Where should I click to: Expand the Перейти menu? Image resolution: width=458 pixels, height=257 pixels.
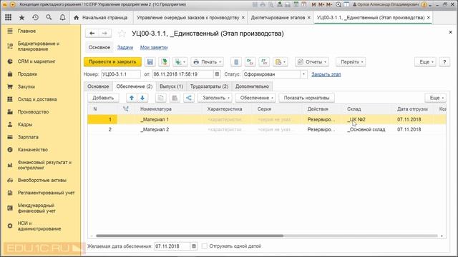tap(351, 62)
